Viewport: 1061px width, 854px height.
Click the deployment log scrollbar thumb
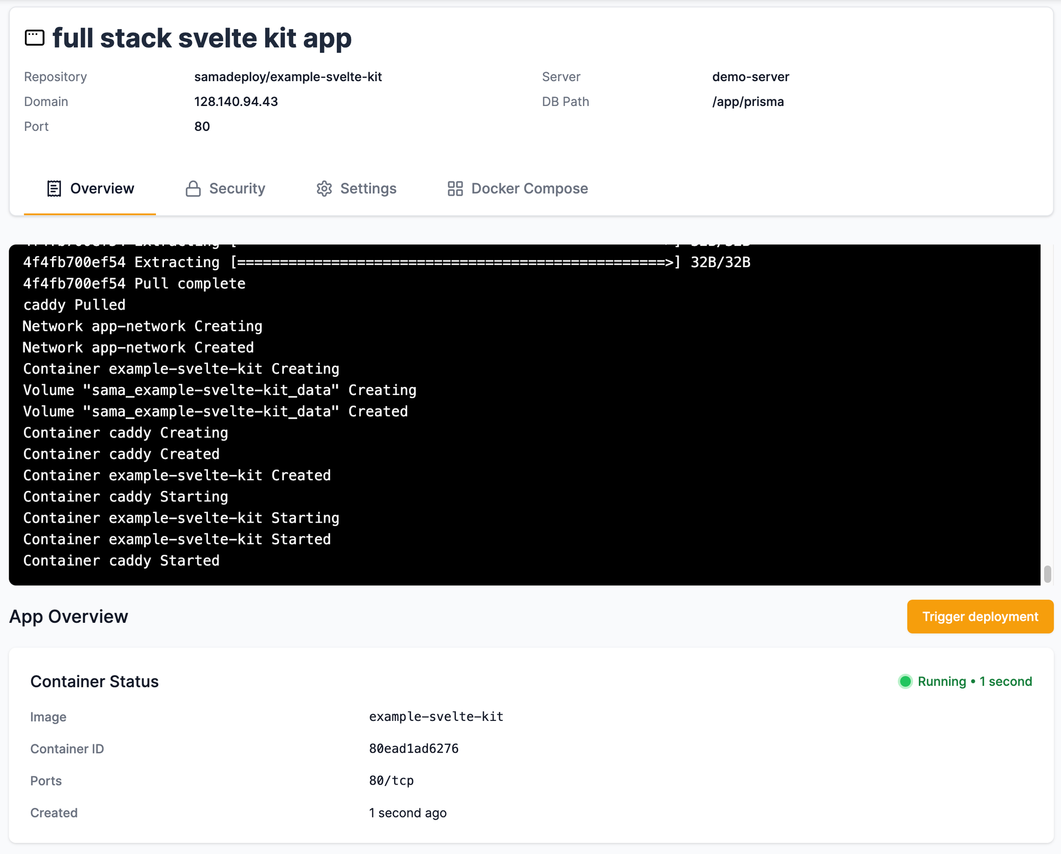pyautogui.click(x=1047, y=574)
